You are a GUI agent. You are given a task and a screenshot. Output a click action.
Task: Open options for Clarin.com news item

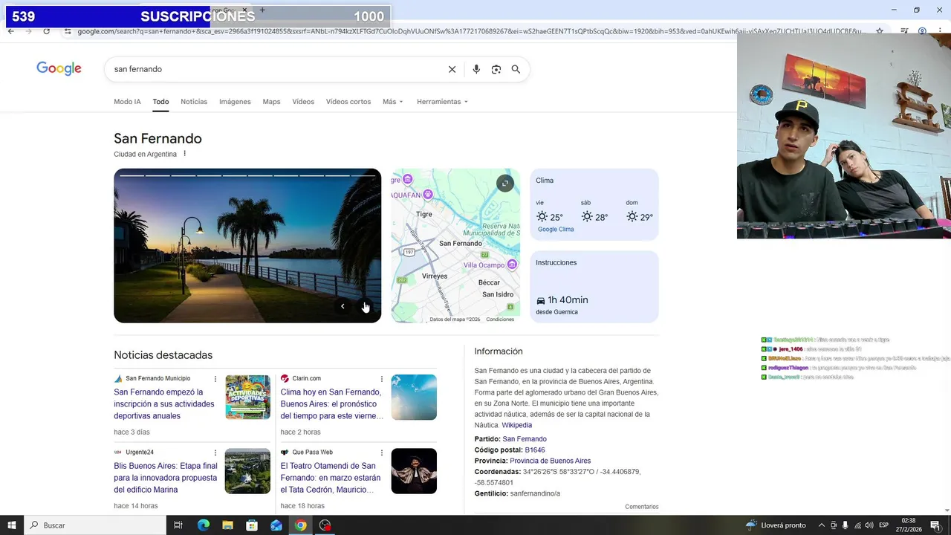coord(382,379)
